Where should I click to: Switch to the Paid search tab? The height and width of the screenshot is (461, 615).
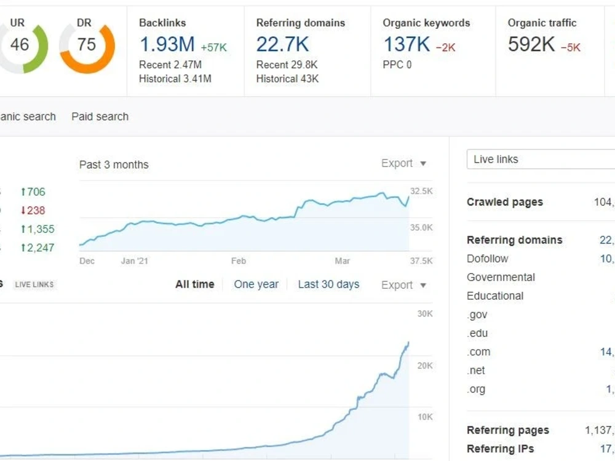[100, 116]
